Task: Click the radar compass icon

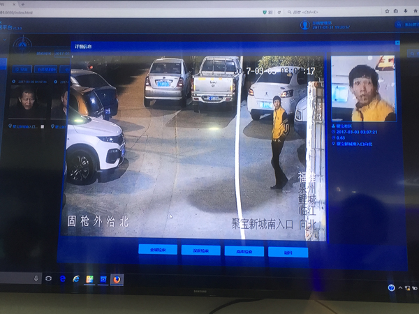Action: [24, 45]
